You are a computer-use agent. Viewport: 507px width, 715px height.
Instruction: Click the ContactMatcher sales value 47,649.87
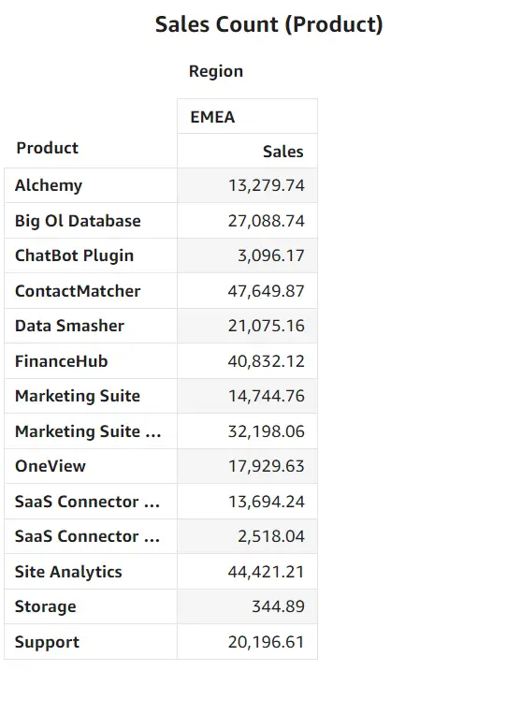[267, 291]
